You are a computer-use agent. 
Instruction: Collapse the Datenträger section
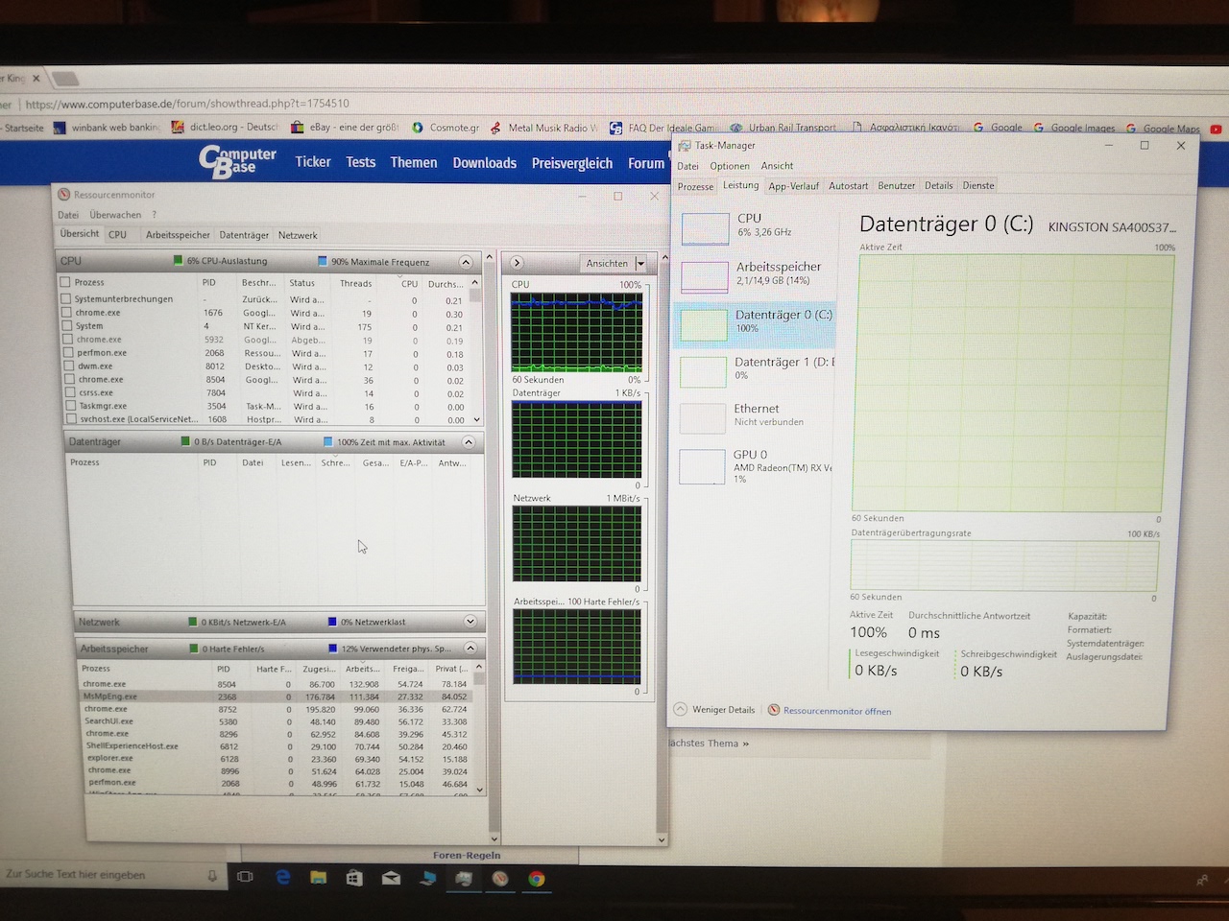pyautogui.click(x=469, y=442)
